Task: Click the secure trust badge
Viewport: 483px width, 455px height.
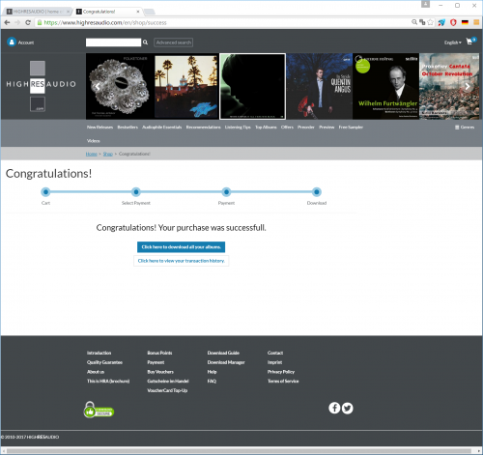Action: tap(99, 410)
